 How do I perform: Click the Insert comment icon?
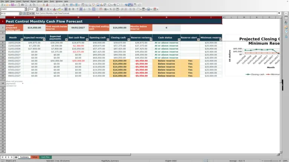tap(118, 5)
